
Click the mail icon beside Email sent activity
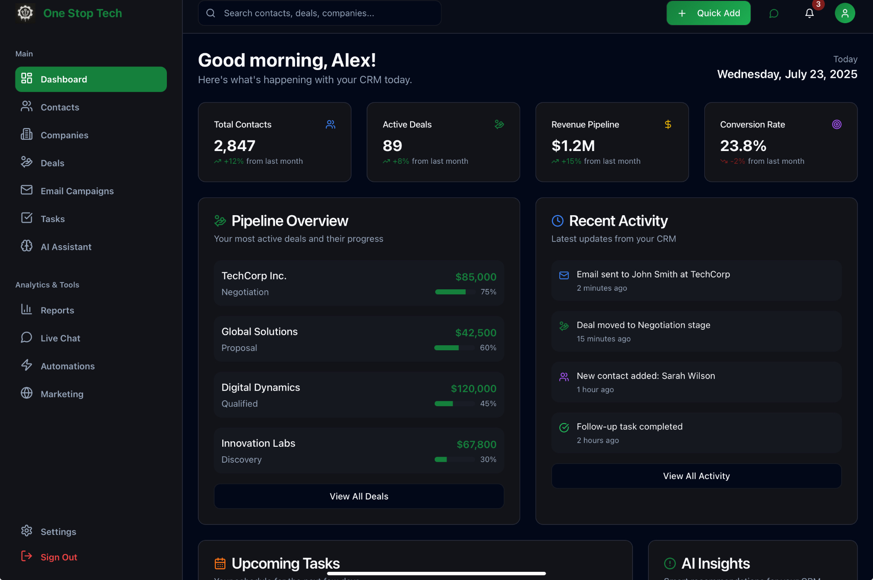(x=564, y=275)
